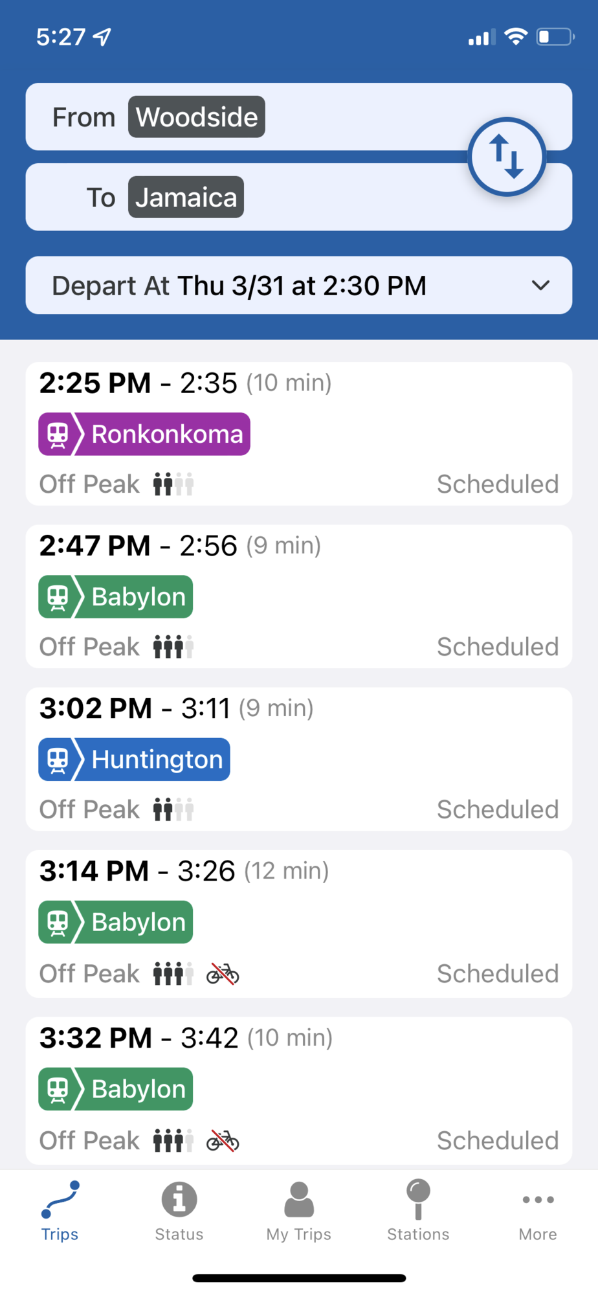Viewport: 598px width, 1295px height.
Task: Change the Jamaica destination station
Action: click(186, 197)
